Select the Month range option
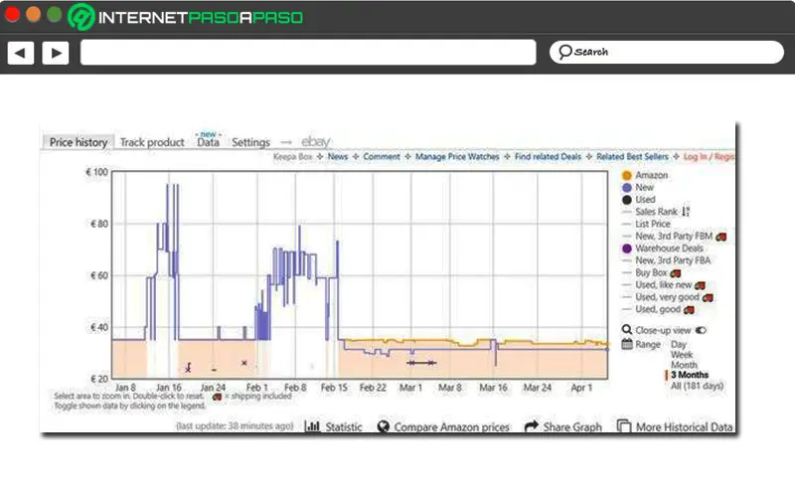This screenshot has height=497, width=795. 684,365
